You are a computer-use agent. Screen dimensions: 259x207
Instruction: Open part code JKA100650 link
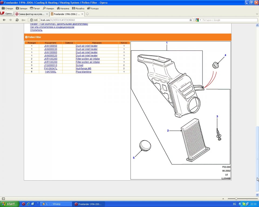click(x=50, y=46)
